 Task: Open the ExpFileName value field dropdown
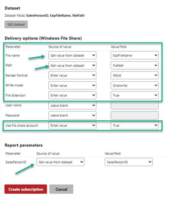135,55
